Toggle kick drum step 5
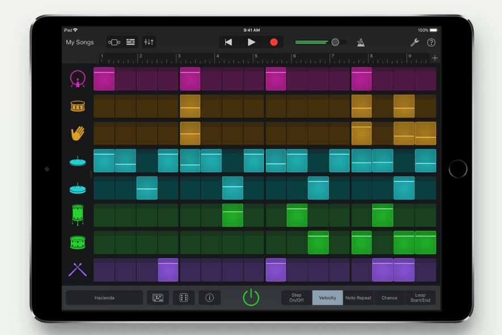502x335 pixels. click(190, 79)
